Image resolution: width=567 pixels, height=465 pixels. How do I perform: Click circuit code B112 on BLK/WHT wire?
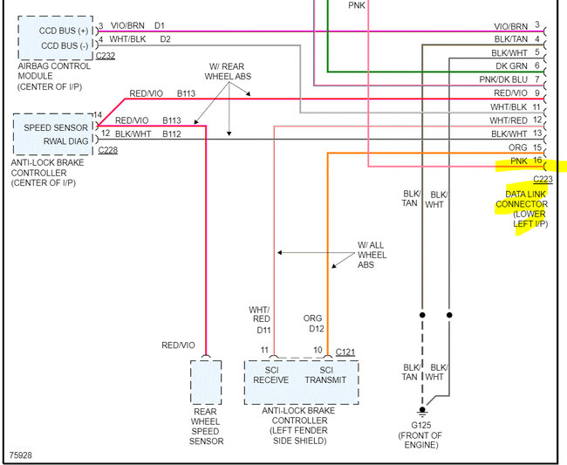[171, 134]
